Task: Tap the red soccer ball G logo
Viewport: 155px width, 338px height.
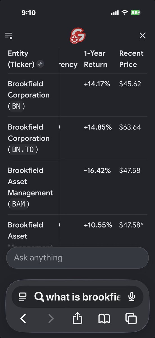Action: pos(77,36)
